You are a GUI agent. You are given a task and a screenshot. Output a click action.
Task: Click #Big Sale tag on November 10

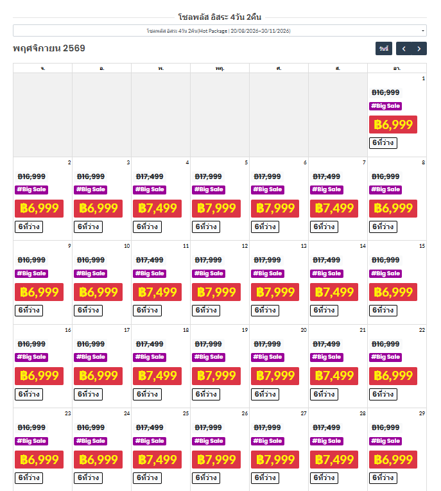click(90, 273)
